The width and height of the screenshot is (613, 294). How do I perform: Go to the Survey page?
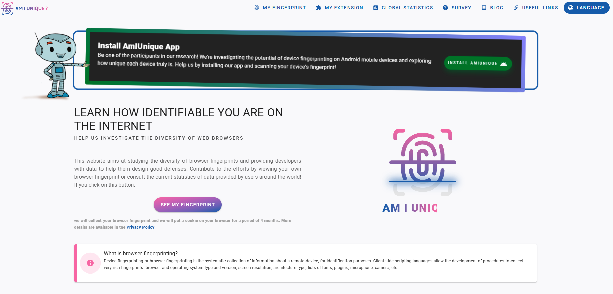click(x=461, y=8)
